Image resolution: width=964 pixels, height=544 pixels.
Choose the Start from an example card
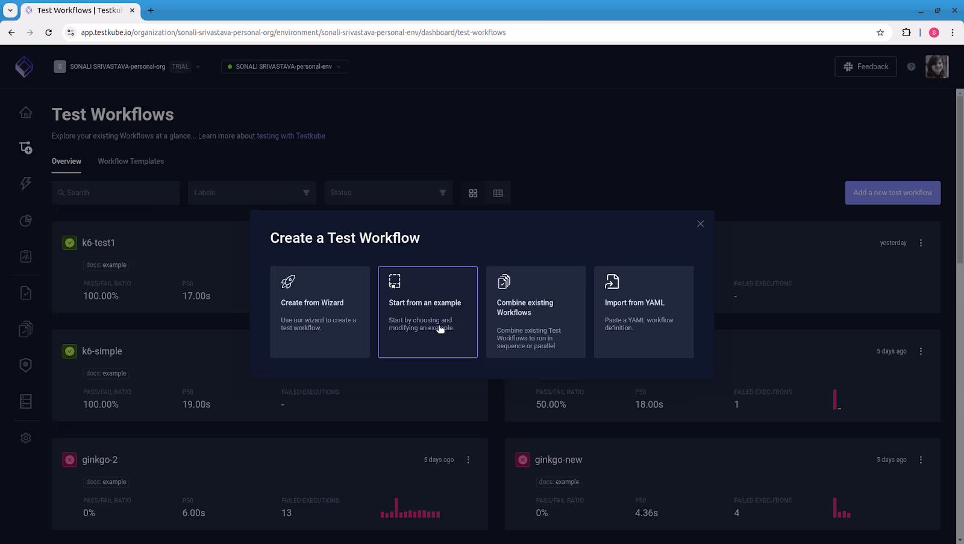pyautogui.click(x=428, y=312)
